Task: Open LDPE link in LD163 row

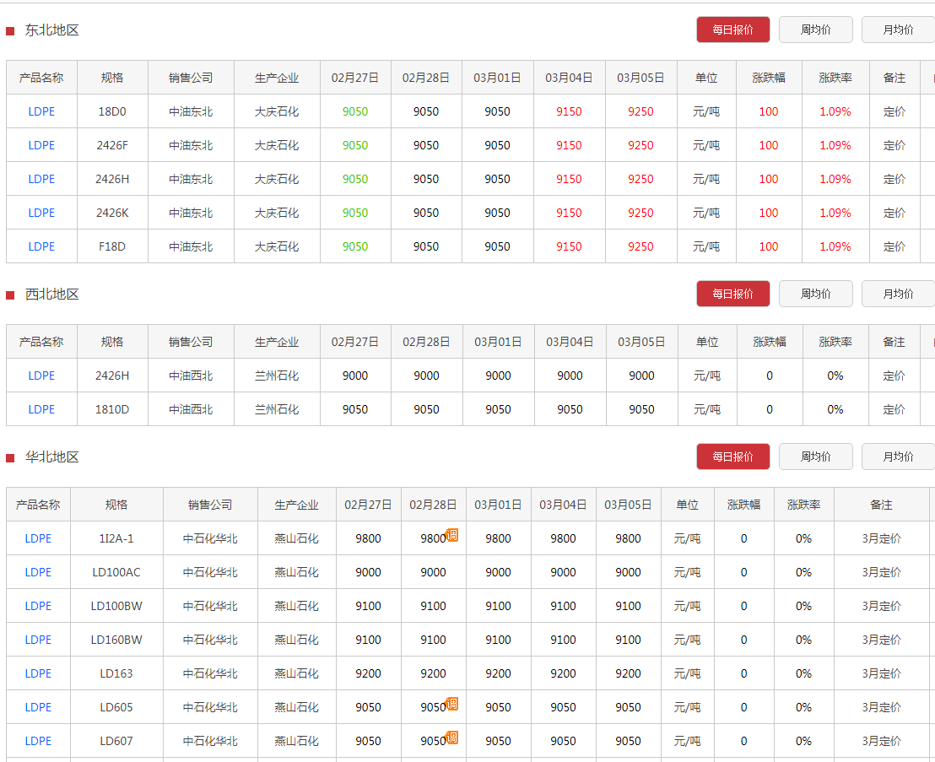Action: [38, 673]
